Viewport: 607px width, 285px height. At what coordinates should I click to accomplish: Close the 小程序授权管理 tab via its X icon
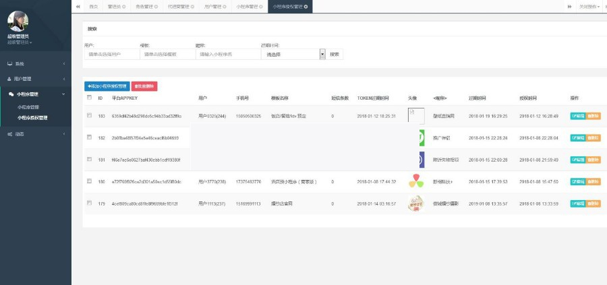point(306,7)
